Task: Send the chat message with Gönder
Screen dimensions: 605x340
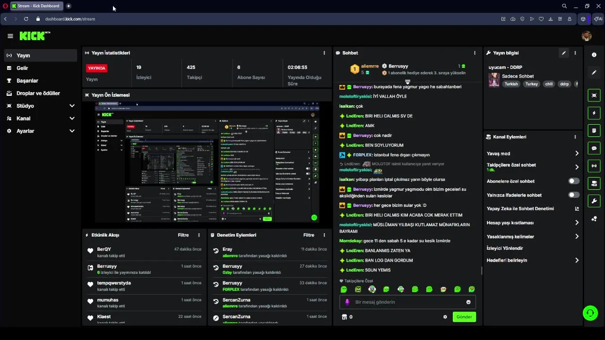Action: 464,317
